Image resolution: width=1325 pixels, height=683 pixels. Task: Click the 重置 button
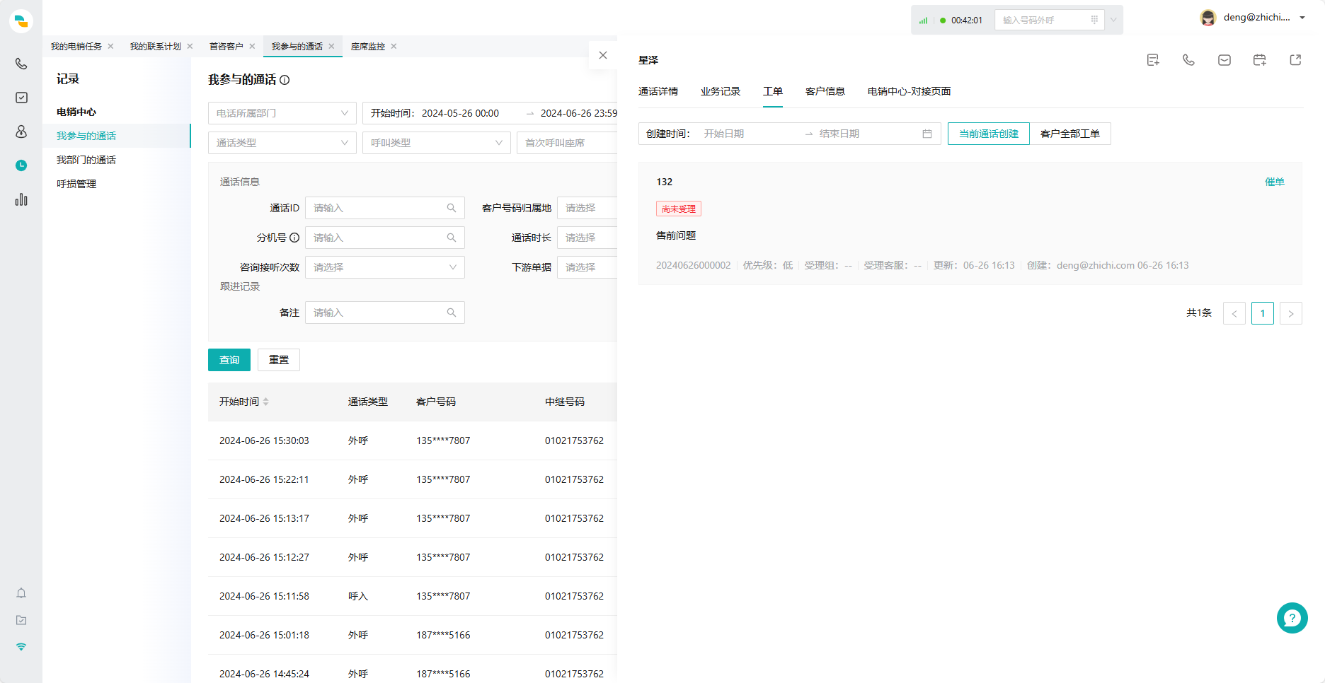click(x=279, y=360)
